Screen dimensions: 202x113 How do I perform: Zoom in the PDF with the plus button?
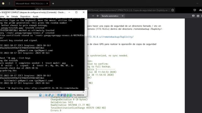(x=98, y=16)
